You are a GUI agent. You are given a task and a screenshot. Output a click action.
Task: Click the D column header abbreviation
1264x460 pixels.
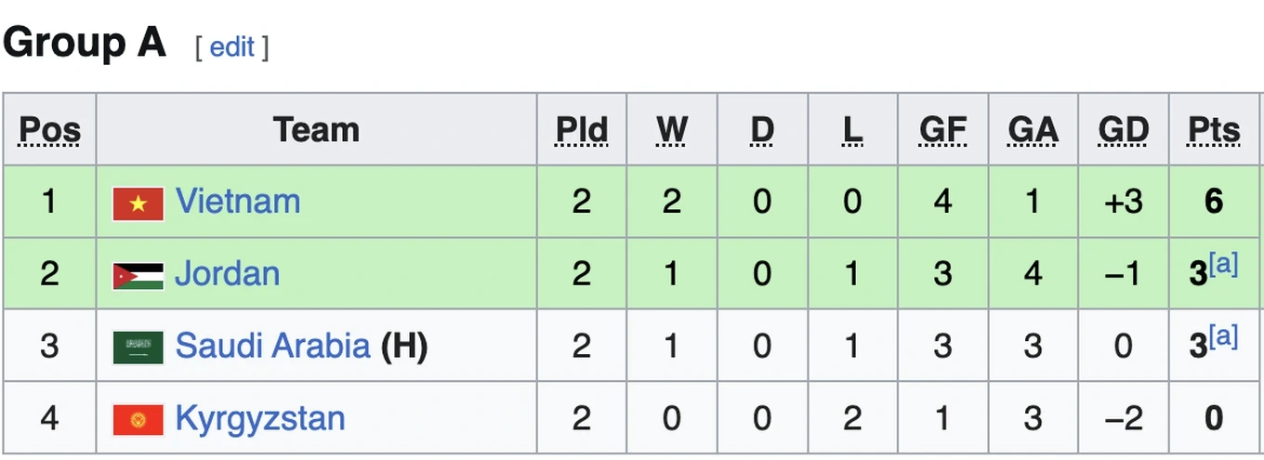point(762,130)
